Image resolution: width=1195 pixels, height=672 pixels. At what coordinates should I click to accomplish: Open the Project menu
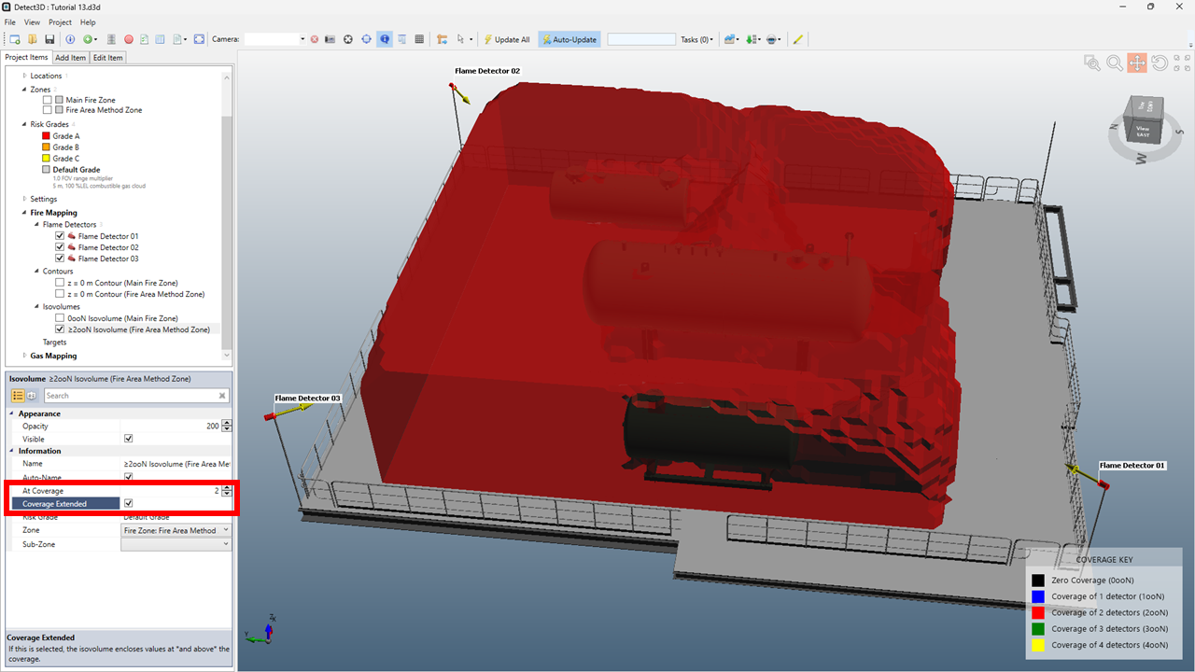coord(59,21)
